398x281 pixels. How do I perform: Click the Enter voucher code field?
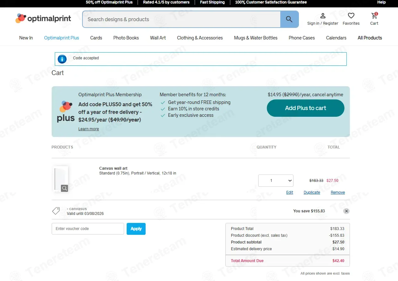(88, 229)
